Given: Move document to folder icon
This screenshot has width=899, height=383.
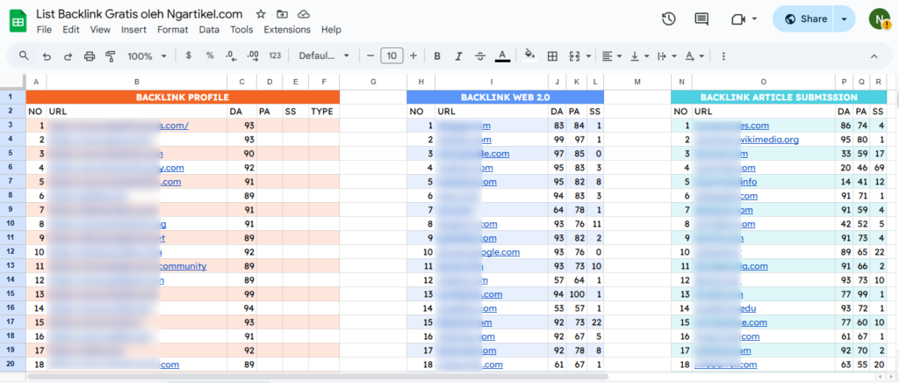Looking at the screenshot, I should 282,14.
